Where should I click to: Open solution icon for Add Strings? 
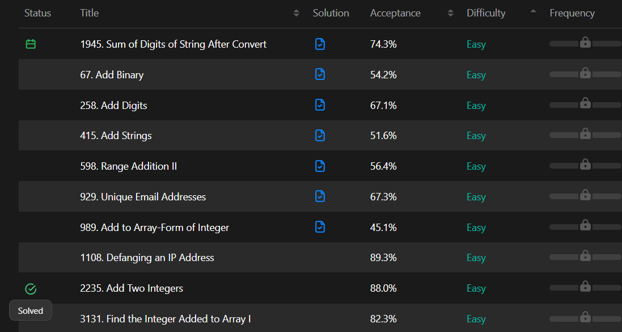pyautogui.click(x=320, y=136)
